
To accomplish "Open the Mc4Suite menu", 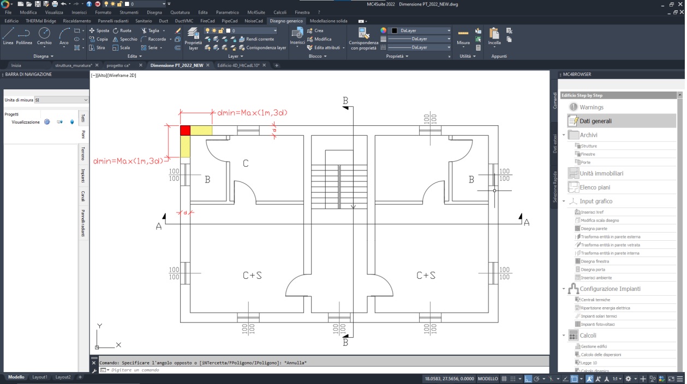I will (x=256, y=12).
